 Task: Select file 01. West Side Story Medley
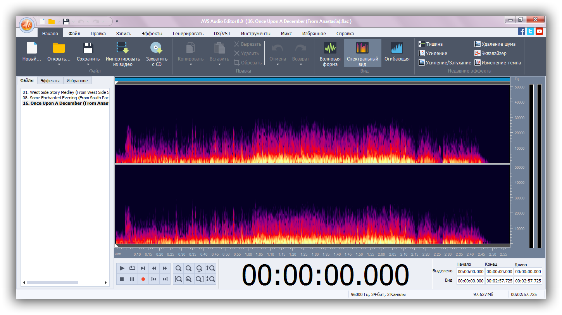tap(66, 92)
